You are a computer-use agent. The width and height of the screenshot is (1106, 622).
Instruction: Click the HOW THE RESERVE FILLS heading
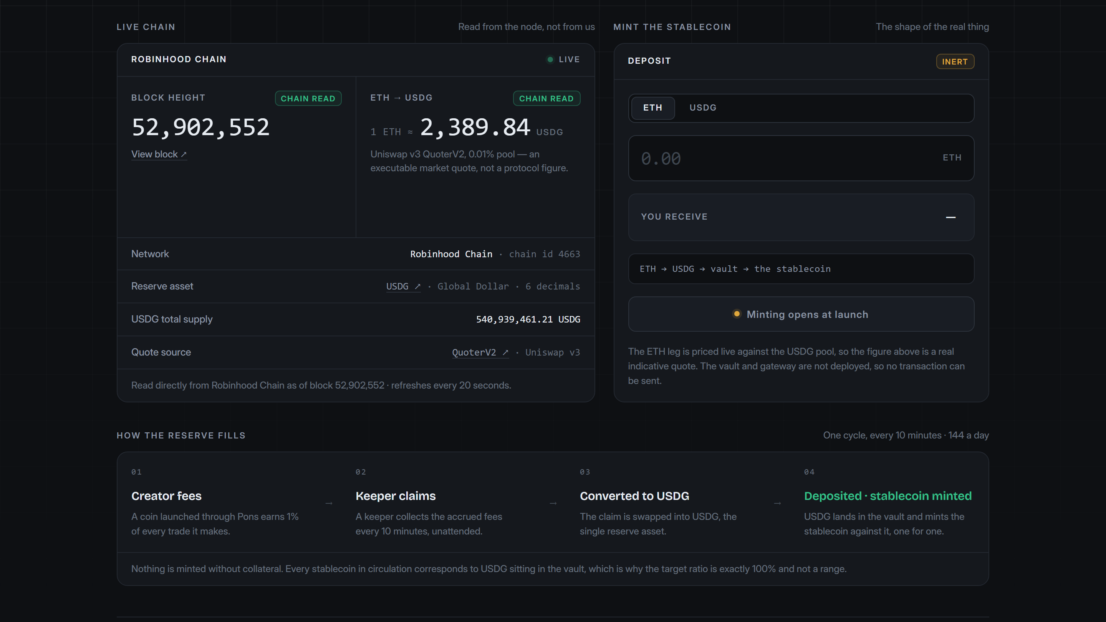click(x=181, y=436)
